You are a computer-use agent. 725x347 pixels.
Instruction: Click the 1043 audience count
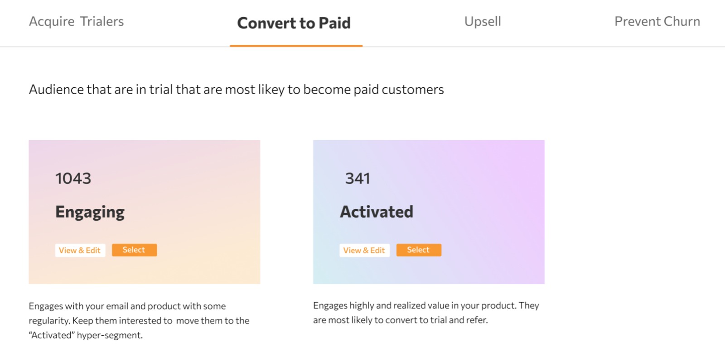click(73, 178)
